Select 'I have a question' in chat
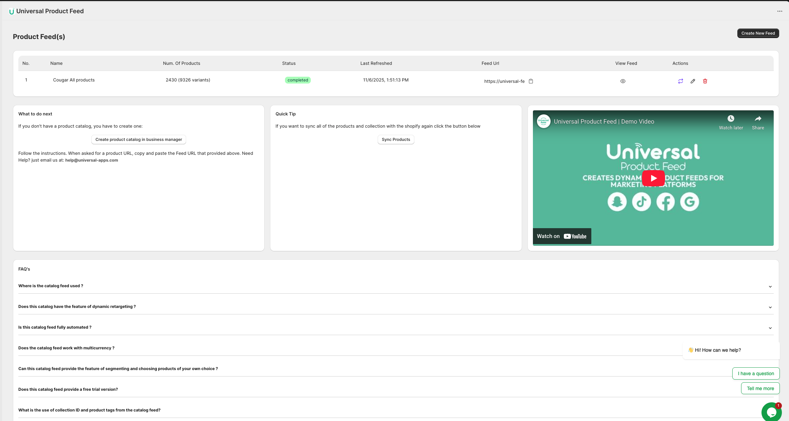 pyautogui.click(x=756, y=373)
